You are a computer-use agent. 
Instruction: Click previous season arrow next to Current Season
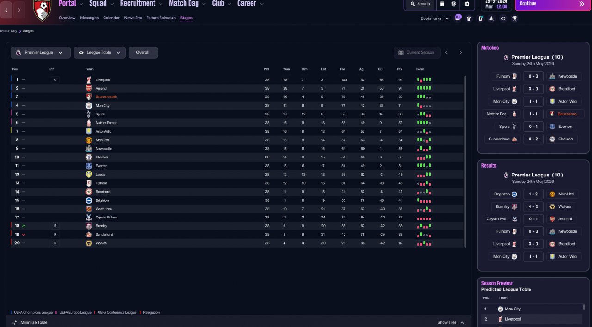point(446,53)
